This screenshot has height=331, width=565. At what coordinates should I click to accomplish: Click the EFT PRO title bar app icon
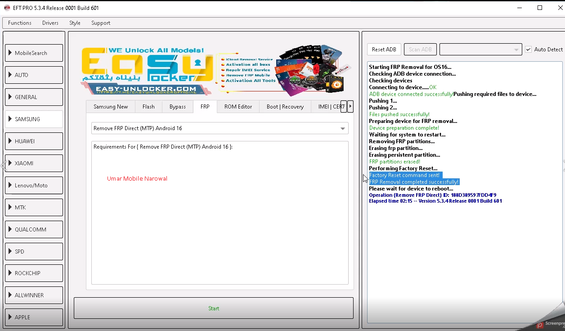[7, 8]
